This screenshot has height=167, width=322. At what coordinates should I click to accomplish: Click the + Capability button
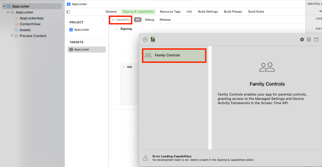[x=120, y=20]
